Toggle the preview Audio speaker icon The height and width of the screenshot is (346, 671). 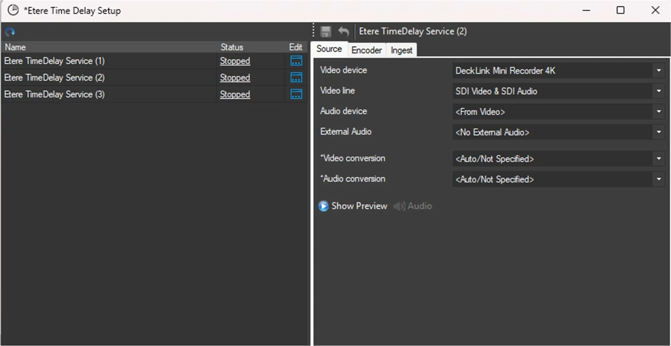coord(399,206)
